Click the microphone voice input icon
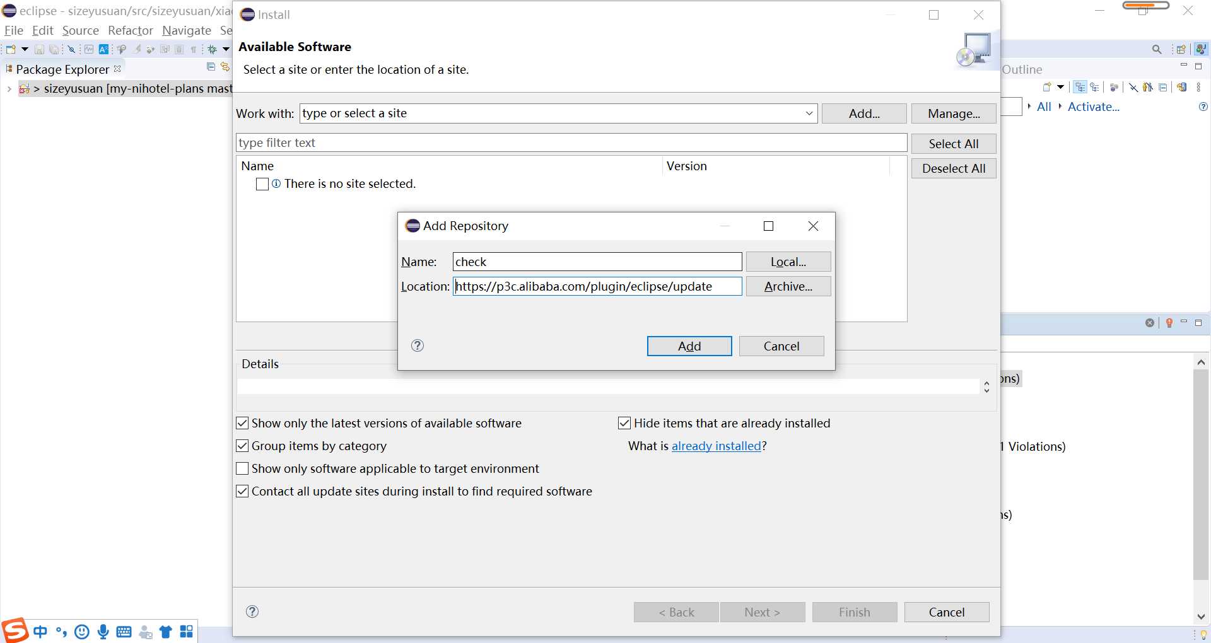1211x643 pixels. [103, 632]
